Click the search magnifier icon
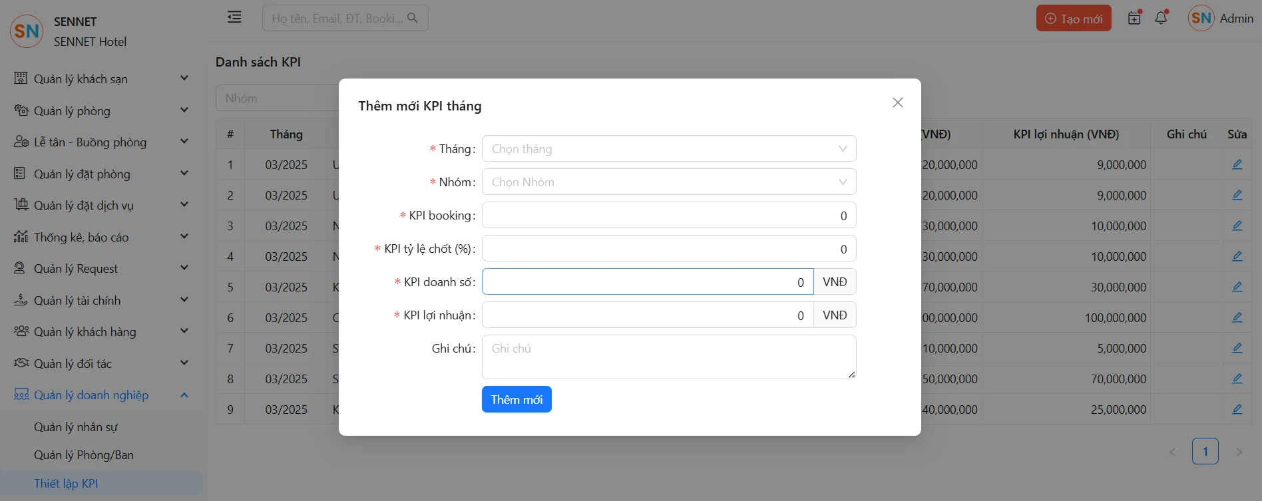The image size is (1262, 501). [413, 18]
